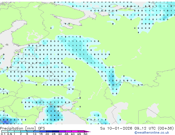Click the 'Sa 10-01-2026' date text
Viewport: 175px width, 135px height.
coord(116,128)
